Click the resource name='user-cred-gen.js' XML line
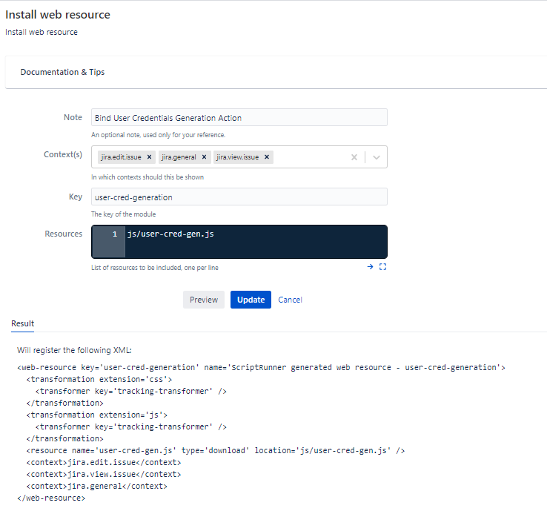 [x=215, y=450]
